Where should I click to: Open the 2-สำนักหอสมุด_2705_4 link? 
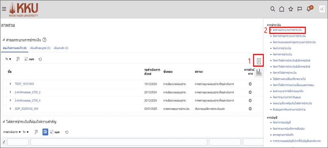[28, 100]
